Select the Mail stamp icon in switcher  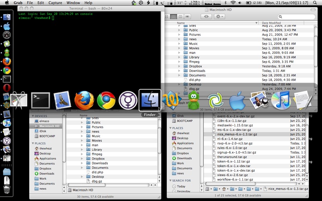62,100
